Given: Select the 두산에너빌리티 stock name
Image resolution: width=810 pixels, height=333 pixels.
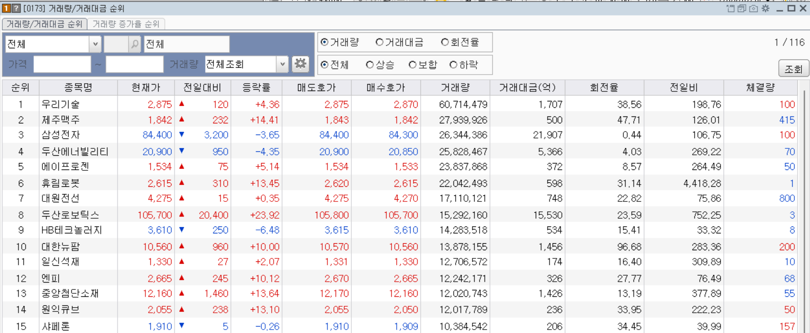Looking at the screenshot, I should 75,151.
